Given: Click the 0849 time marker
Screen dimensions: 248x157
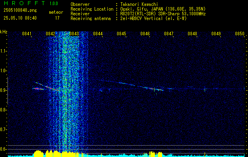Looking at the screenshot, I should pos(216,34).
